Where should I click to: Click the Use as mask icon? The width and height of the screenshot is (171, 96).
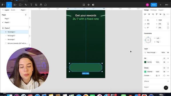tap(93, 5)
